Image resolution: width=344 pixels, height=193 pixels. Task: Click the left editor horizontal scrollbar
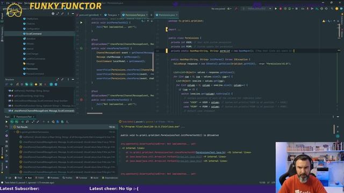tap(95, 113)
